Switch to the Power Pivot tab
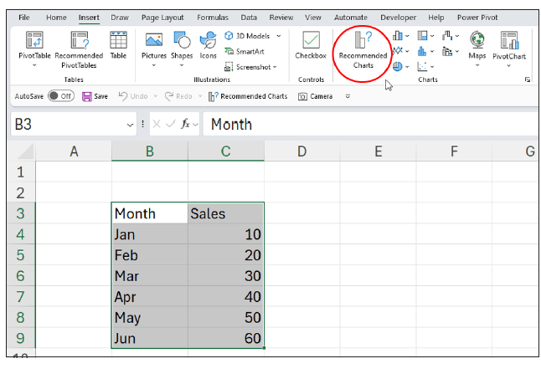Image resolution: width=541 pixels, height=374 pixels. coord(477,18)
